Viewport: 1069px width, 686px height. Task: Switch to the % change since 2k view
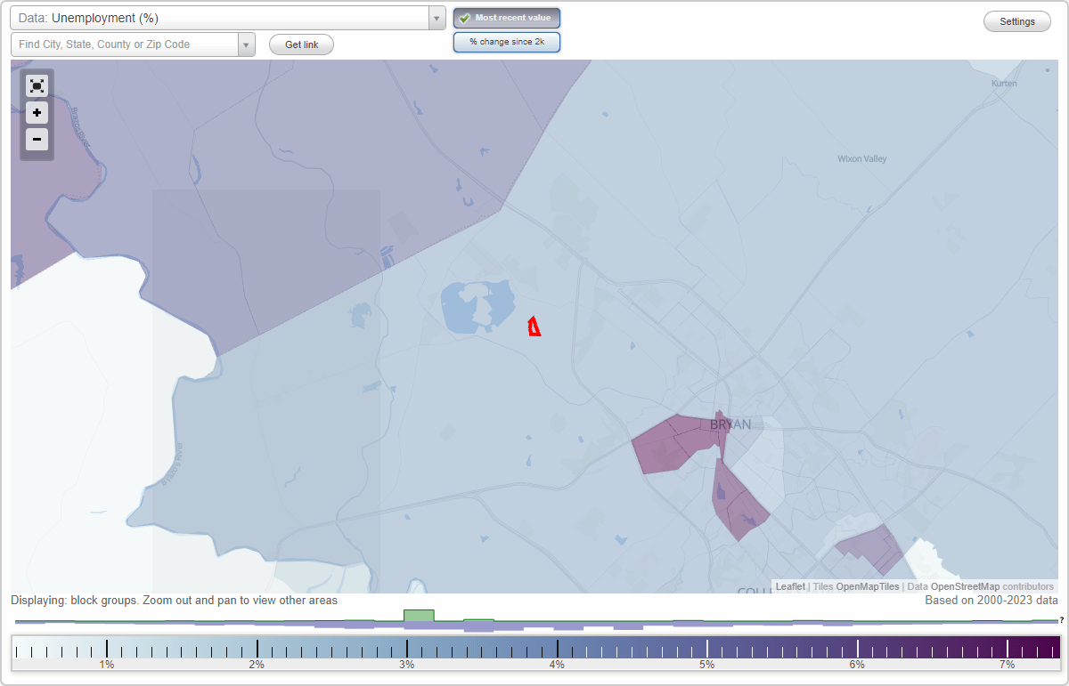pos(506,41)
